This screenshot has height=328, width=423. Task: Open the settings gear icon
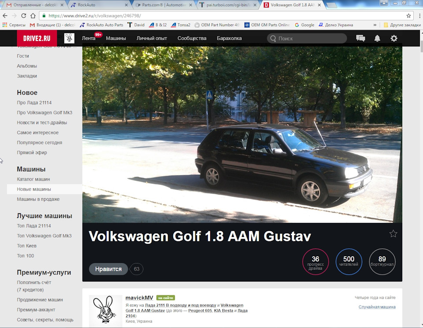pyautogui.click(x=394, y=38)
